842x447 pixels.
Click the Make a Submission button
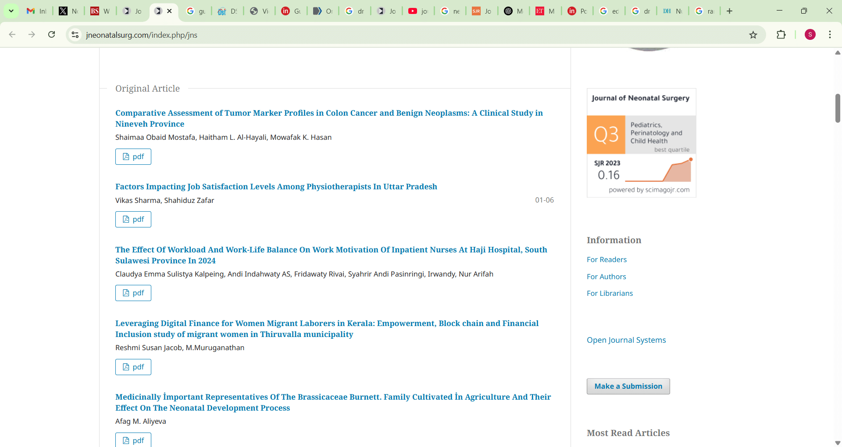point(628,386)
